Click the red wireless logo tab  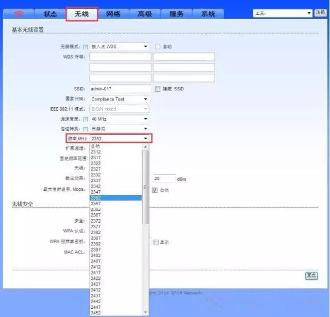click(19, 14)
